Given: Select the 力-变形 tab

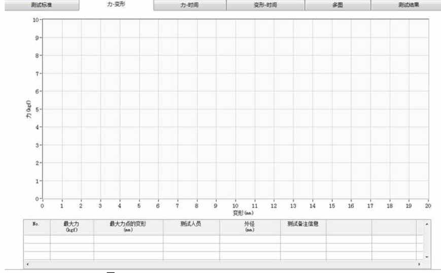Looking at the screenshot, I should pyautogui.click(x=116, y=5).
